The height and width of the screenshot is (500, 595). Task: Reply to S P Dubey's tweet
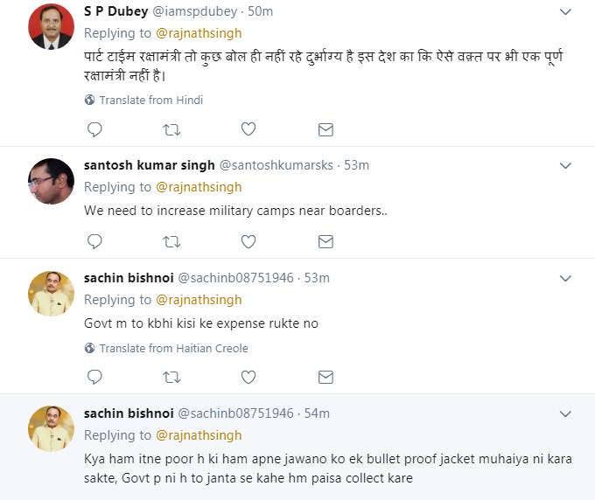94,129
